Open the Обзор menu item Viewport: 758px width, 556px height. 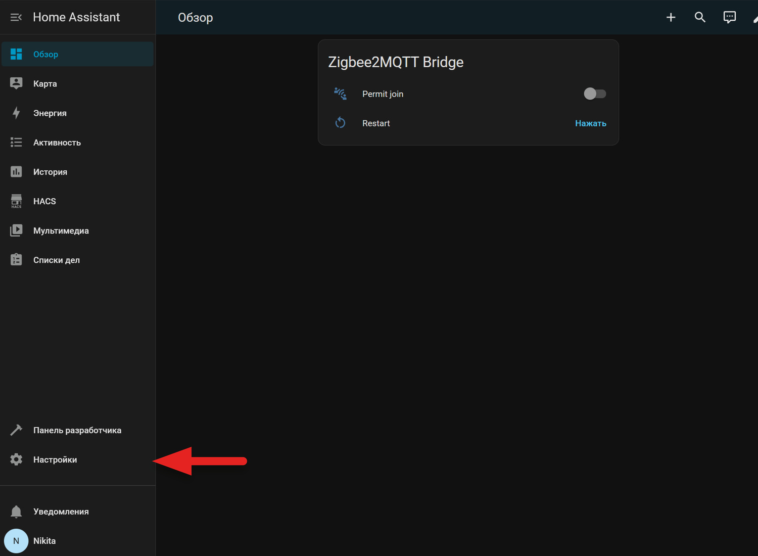(78, 54)
